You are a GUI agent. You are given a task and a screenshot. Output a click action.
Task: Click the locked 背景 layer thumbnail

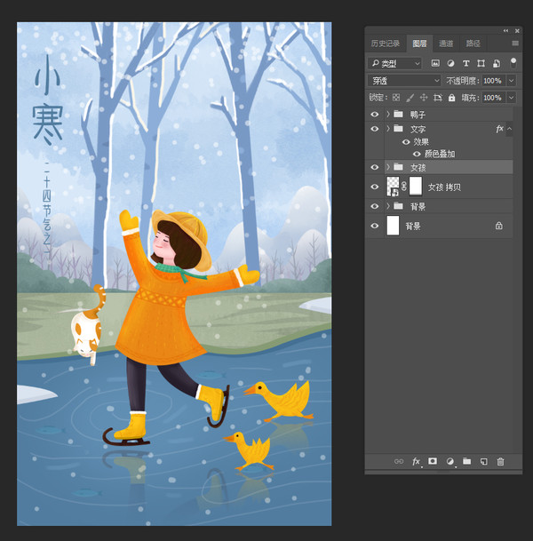(393, 226)
